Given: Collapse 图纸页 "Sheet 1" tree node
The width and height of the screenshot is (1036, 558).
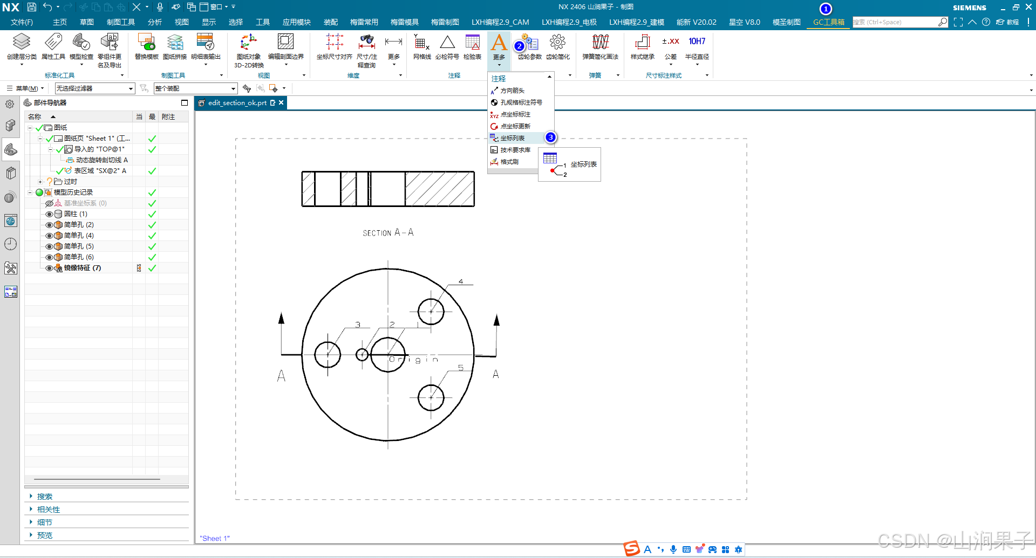Looking at the screenshot, I should coord(40,139).
